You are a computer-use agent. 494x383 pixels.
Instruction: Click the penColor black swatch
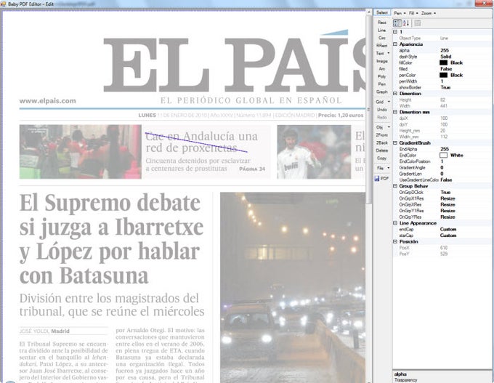click(x=443, y=75)
